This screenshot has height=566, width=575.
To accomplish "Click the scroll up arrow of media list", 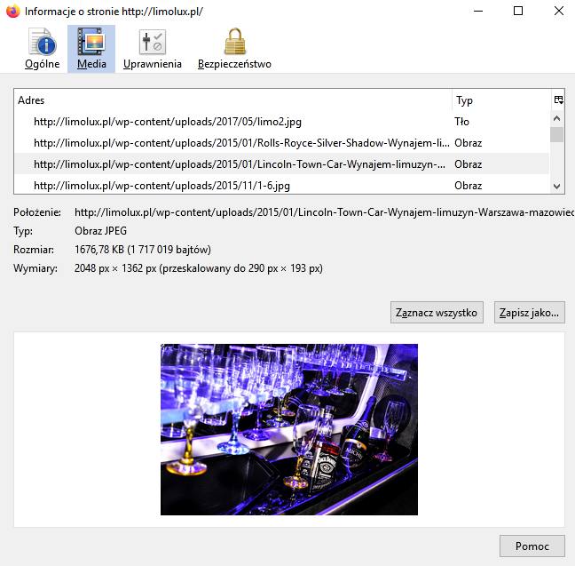I will tap(556, 118).
